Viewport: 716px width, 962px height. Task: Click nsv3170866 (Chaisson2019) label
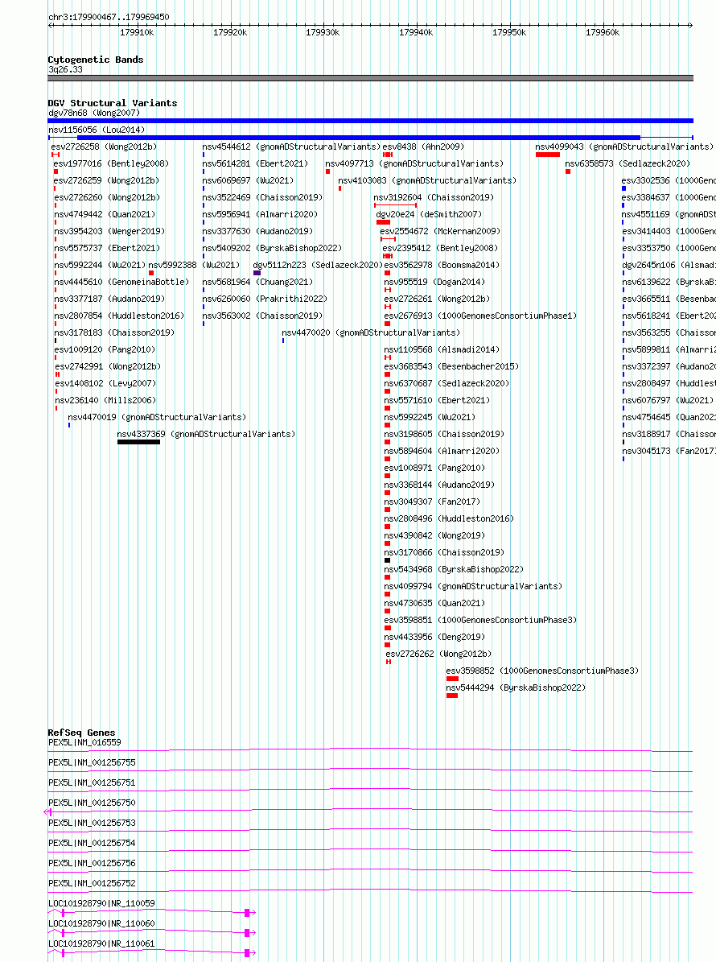(444, 552)
